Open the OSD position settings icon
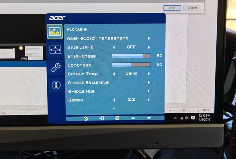 [55, 50]
